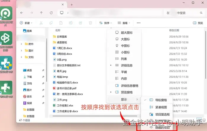207x131 pixels.
Task: Toggle 项目复选框 in the submenu
Action: pyautogui.click(x=157, y=114)
